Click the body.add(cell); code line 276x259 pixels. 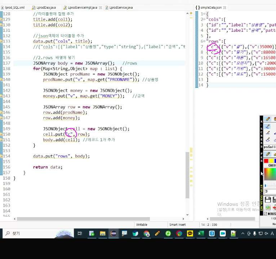pyautogui.click(x=61, y=139)
